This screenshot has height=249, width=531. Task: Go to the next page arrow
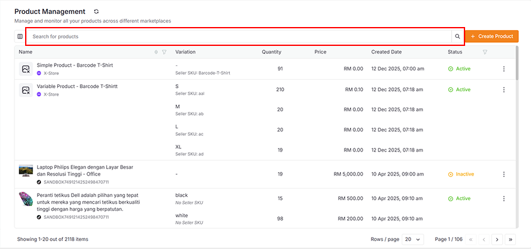coord(497,239)
